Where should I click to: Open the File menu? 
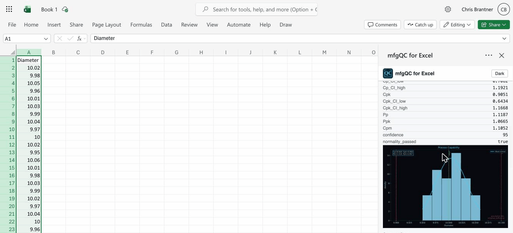(x=12, y=25)
